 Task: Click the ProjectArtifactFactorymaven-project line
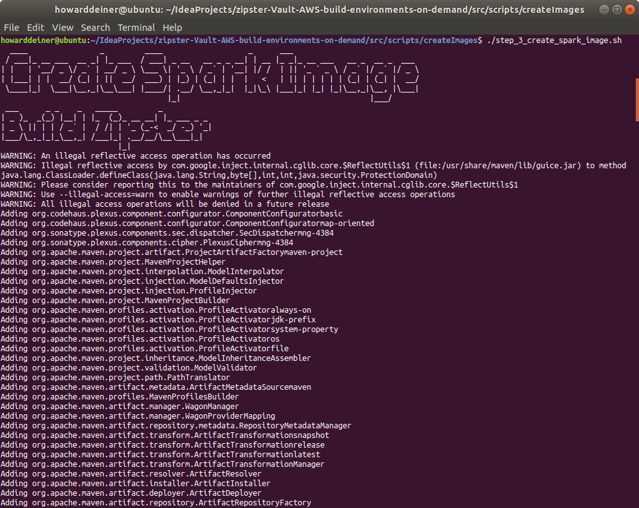[172, 252]
